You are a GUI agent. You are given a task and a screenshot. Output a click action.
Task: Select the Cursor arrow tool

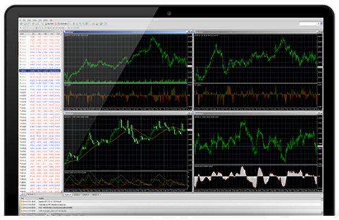pyautogui.click(x=21, y=28)
